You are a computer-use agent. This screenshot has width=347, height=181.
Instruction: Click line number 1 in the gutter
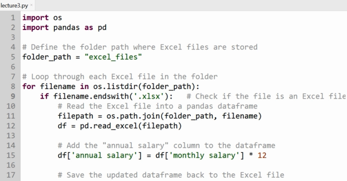coord(14,18)
